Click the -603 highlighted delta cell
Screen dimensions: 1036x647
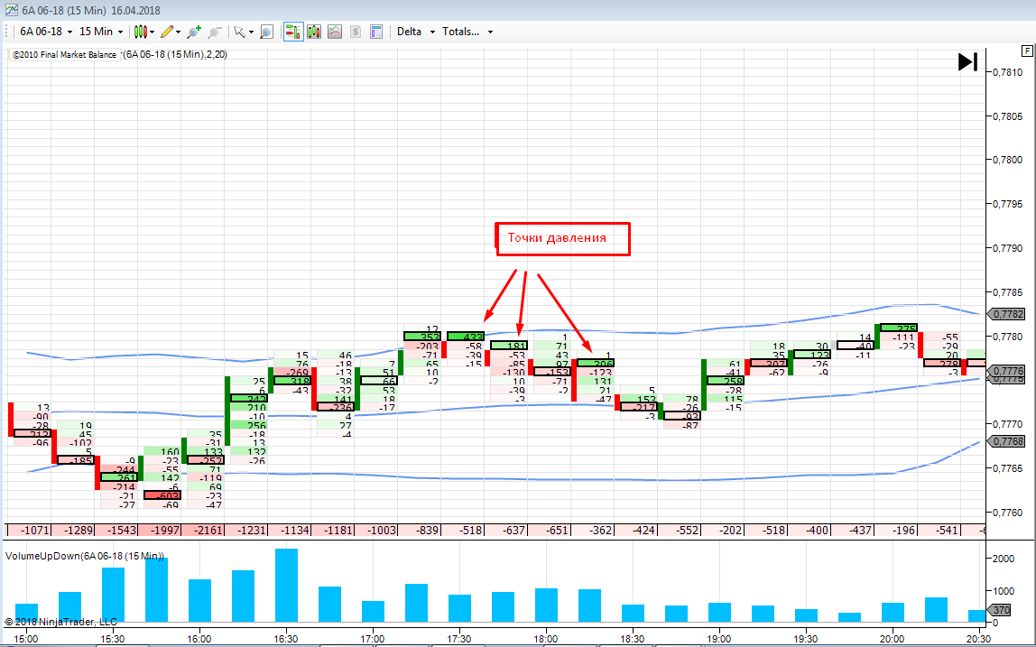pos(162,495)
